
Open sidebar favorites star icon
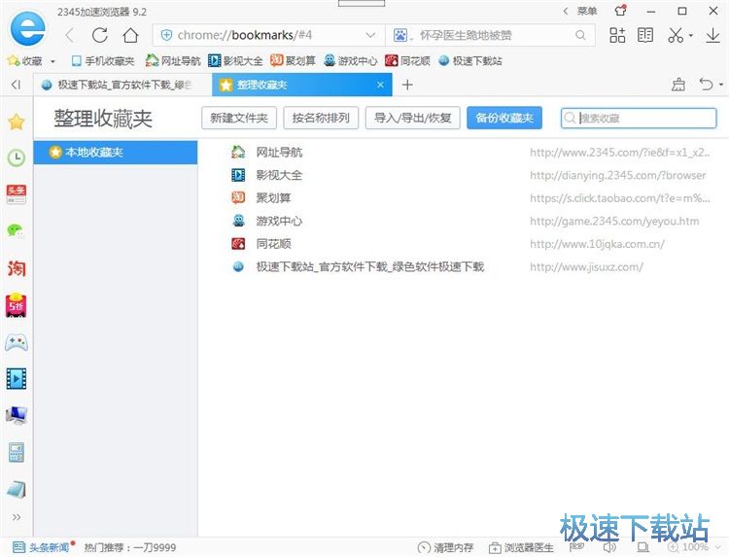coord(17,122)
